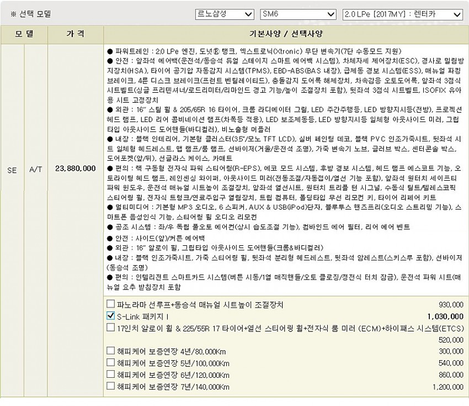The width and height of the screenshot is (469, 406).
Task: Click the 23,880,000 base price
Action: click(x=76, y=171)
